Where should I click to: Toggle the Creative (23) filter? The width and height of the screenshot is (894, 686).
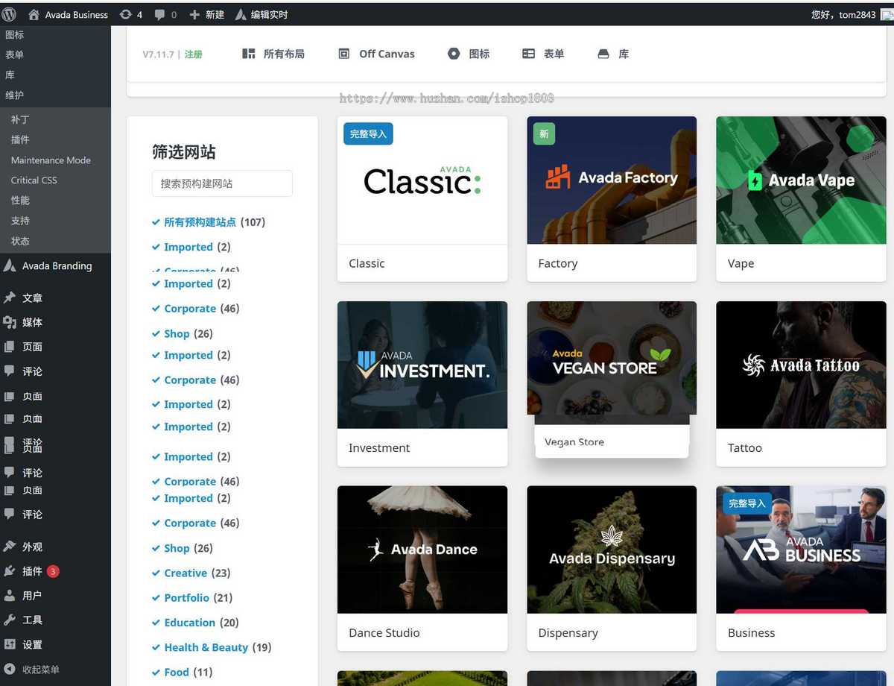click(191, 573)
